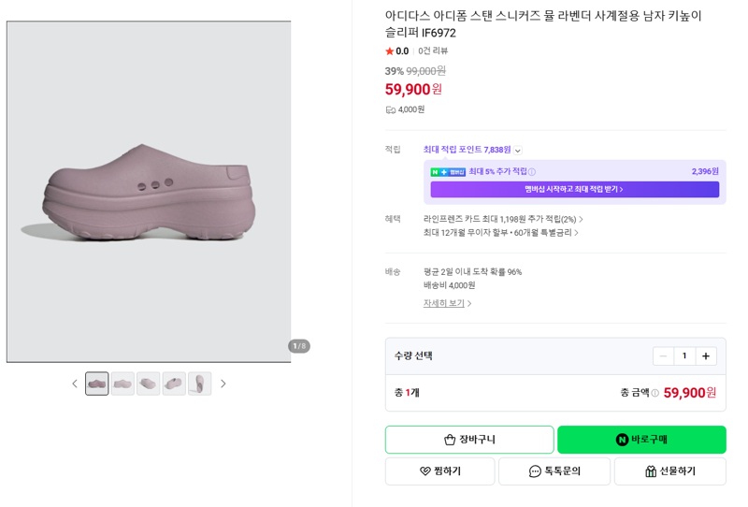This screenshot has width=748, height=507.
Task: Click the quantity input field
Action: tap(684, 356)
